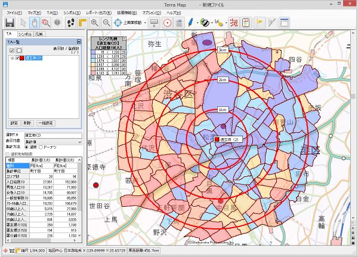The image size is (358, 257).
Task: Click the 2km ring label on map
Action: point(223,80)
